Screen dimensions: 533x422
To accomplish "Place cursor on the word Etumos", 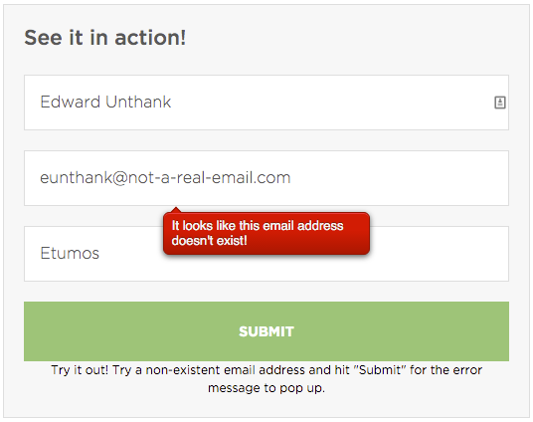I will click(70, 253).
